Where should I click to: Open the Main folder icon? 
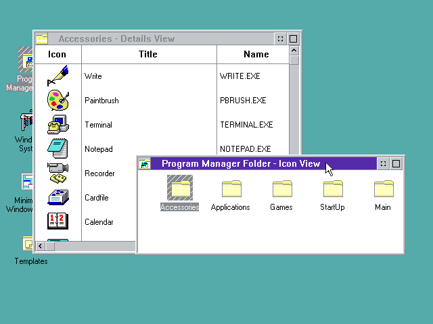(384, 189)
